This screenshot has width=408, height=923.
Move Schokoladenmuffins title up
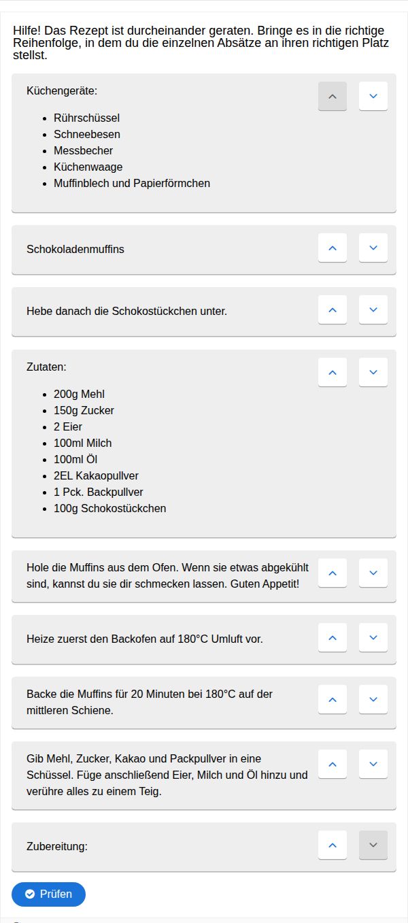tap(333, 248)
